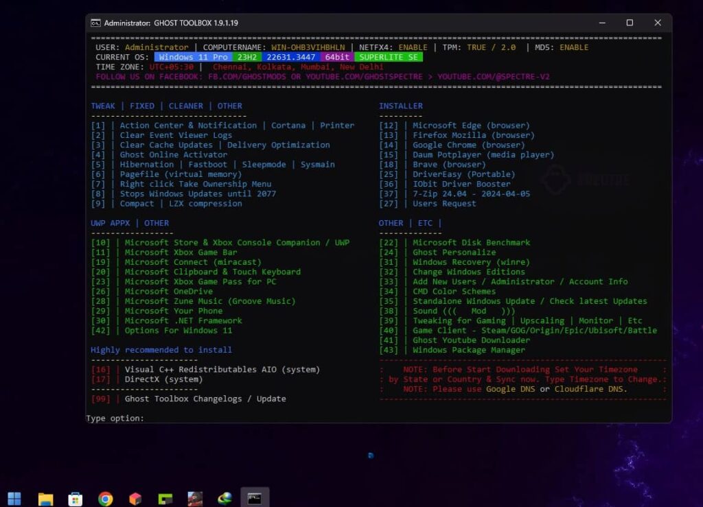Click the photo app icon on the taskbar
Screen dimensions: 703x507
(x=195, y=498)
